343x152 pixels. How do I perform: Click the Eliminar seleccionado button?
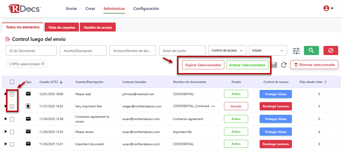click(314, 65)
